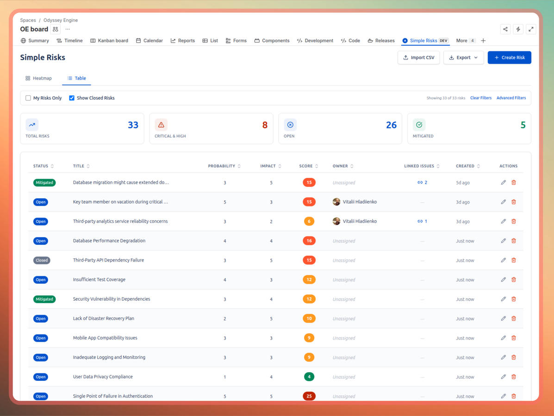Open linked issues for Third-party analytics service risk

coord(422,221)
